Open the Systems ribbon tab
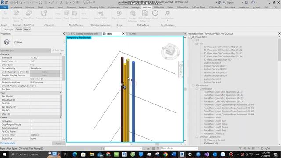This screenshot has height=158, width=281. [x=50, y=7]
